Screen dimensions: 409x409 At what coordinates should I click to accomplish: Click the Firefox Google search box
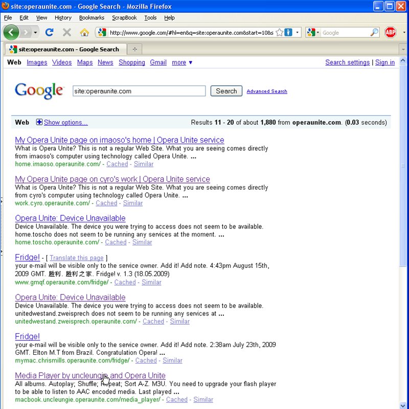345,33
